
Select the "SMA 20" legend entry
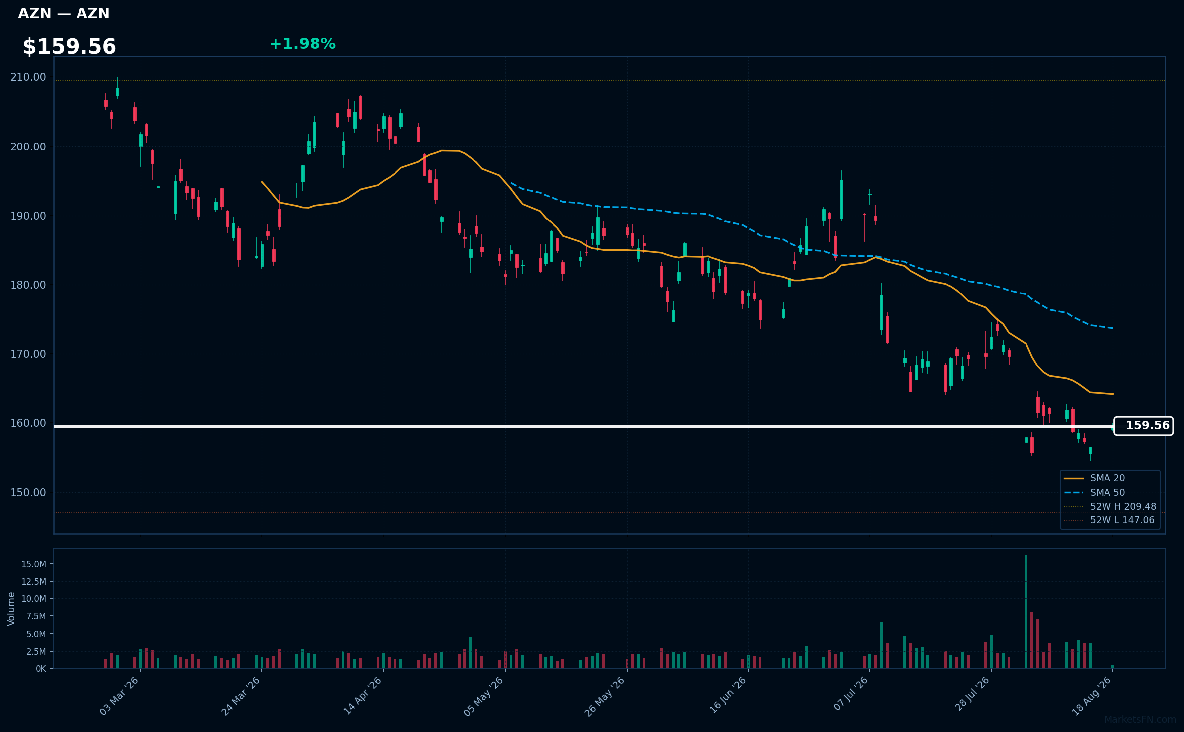(x=1094, y=478)
